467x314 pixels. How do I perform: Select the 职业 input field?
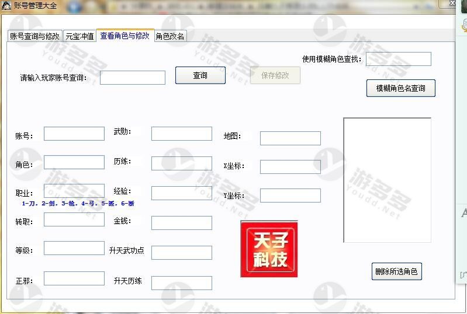[x=74, y=191]
